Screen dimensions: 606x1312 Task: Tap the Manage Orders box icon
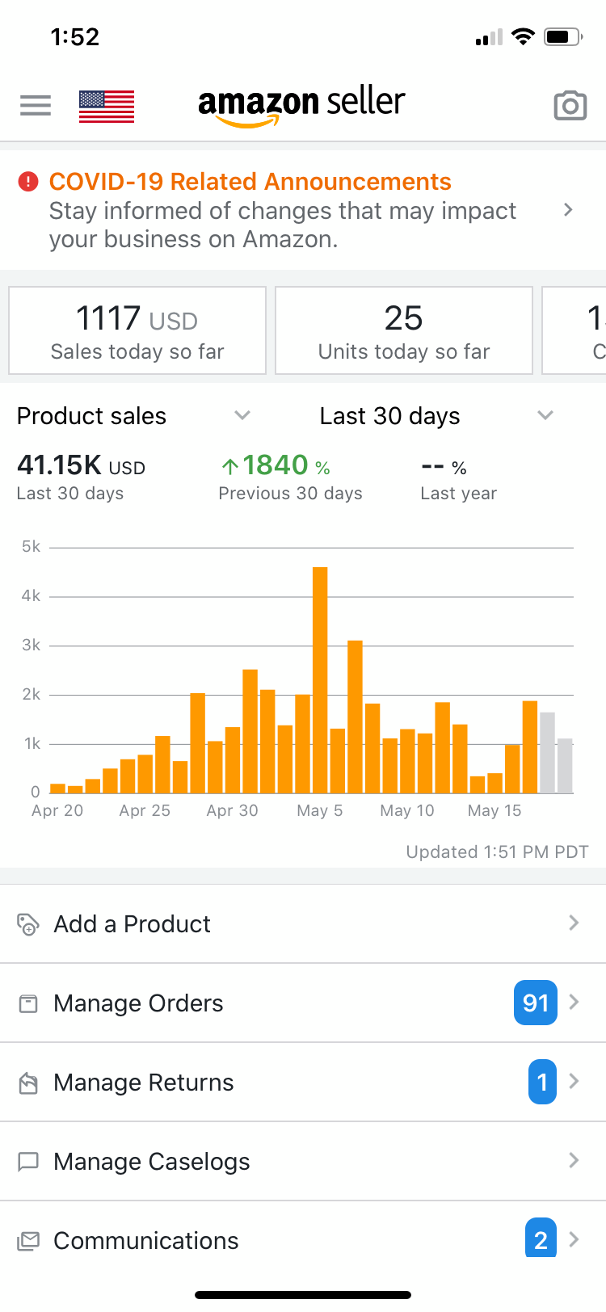tap(28, 1003)
